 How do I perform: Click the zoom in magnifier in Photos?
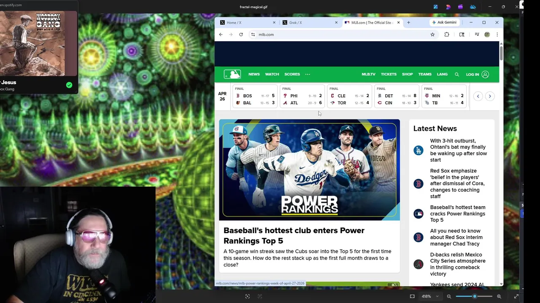click(499, 296)
